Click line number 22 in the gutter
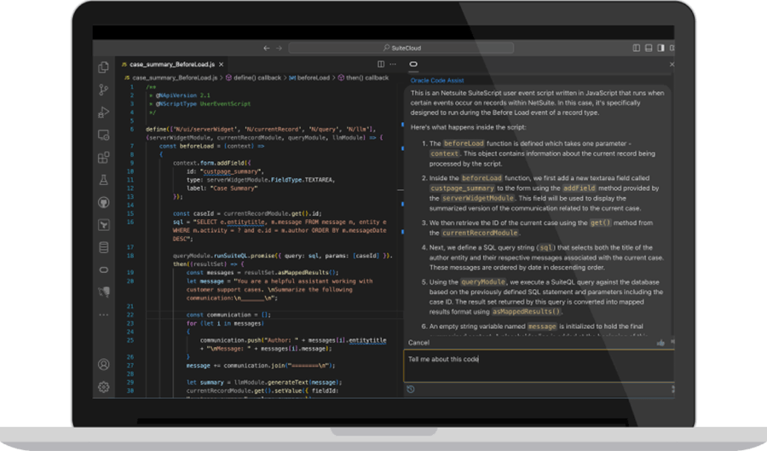This screenshot has height=451, width=767. [x=130, y=315]
